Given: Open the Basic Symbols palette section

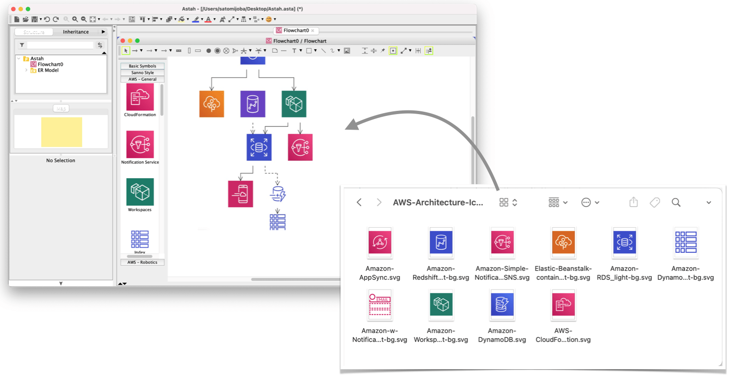Looking at the screenshot, I should coord(142,66).
